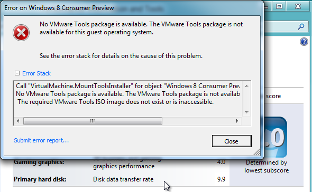Click the close X of background window

click(298, 6)
